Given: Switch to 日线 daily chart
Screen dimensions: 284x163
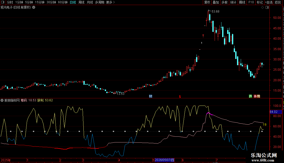Looking at the screenshot, I should point(73,2).
